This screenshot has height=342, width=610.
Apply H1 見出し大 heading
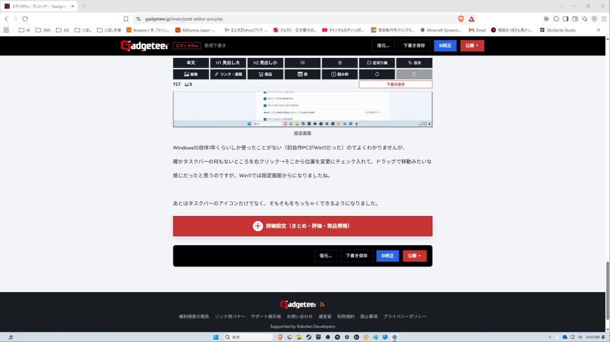pos(228,63)
